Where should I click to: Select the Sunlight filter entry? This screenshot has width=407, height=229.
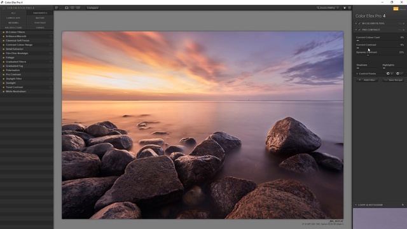pyautogui.click(x=11, y=83)
